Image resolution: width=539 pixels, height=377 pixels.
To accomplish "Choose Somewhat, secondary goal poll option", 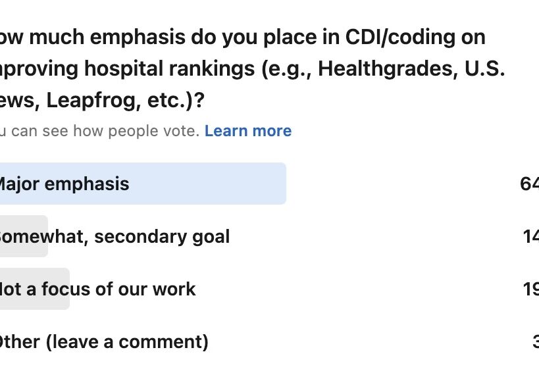I will [115, 237].
